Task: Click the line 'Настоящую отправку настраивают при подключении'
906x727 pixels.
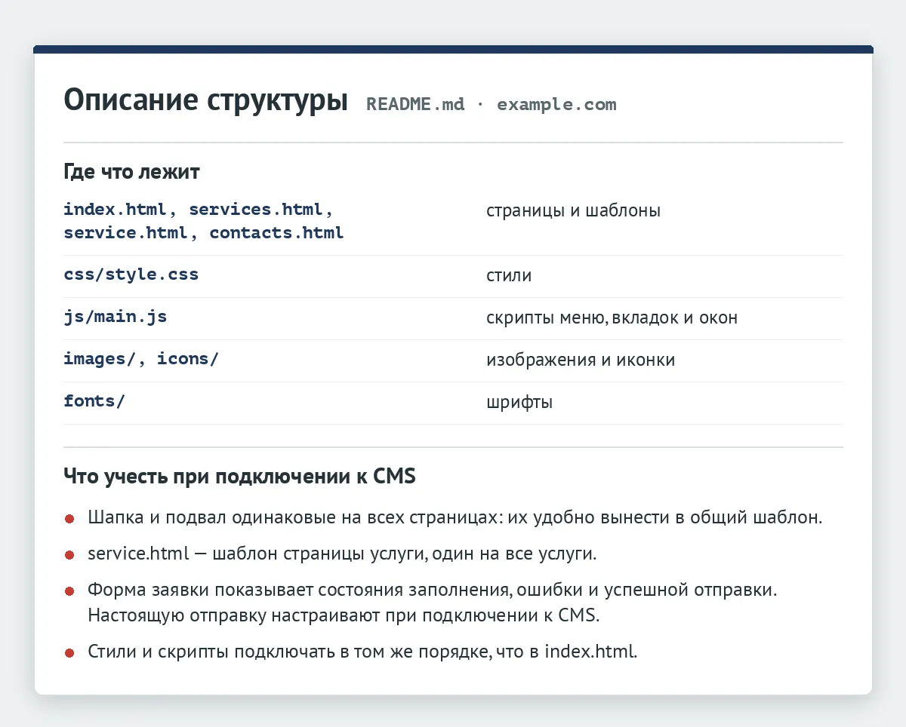Action: 344,615
